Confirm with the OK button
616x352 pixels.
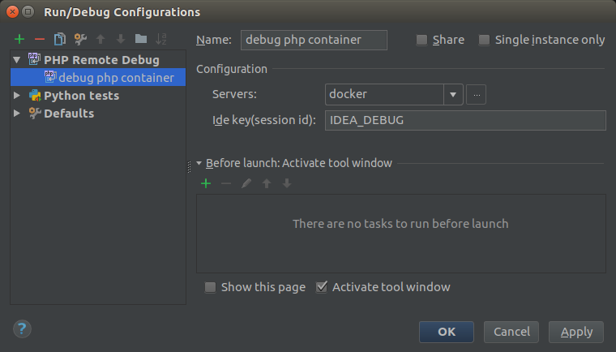pyautogui.click(x=447, y=332)
